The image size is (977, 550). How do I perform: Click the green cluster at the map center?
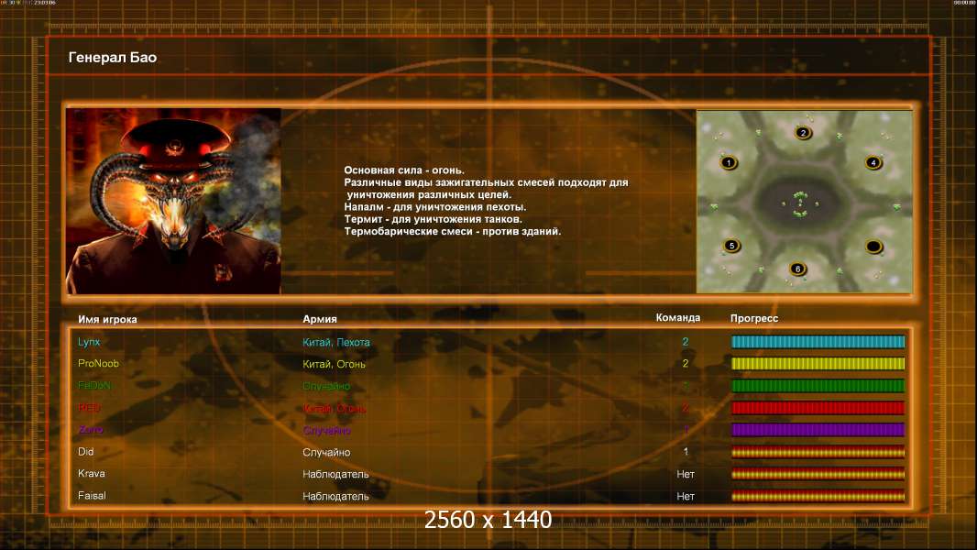pyautogui.click(x=800, y=204)
